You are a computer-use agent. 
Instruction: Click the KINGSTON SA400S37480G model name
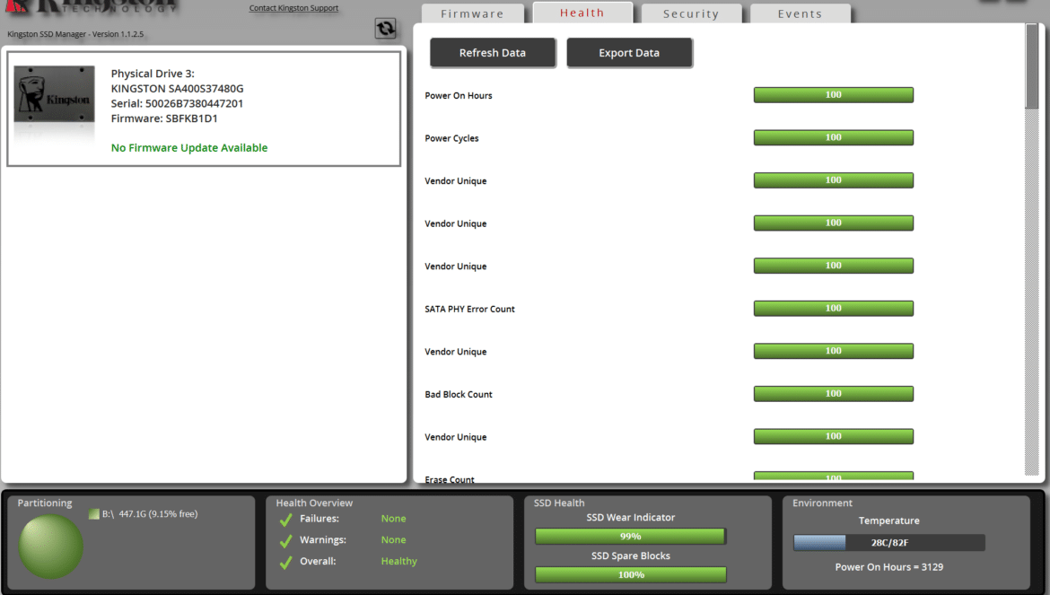178,88
